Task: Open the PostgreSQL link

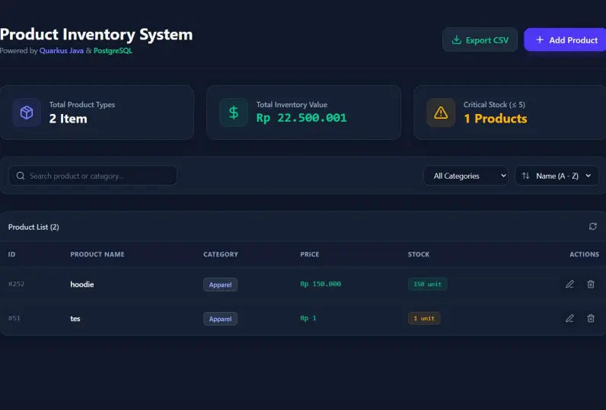Action: pyautogui.click(x=113, y=50)
